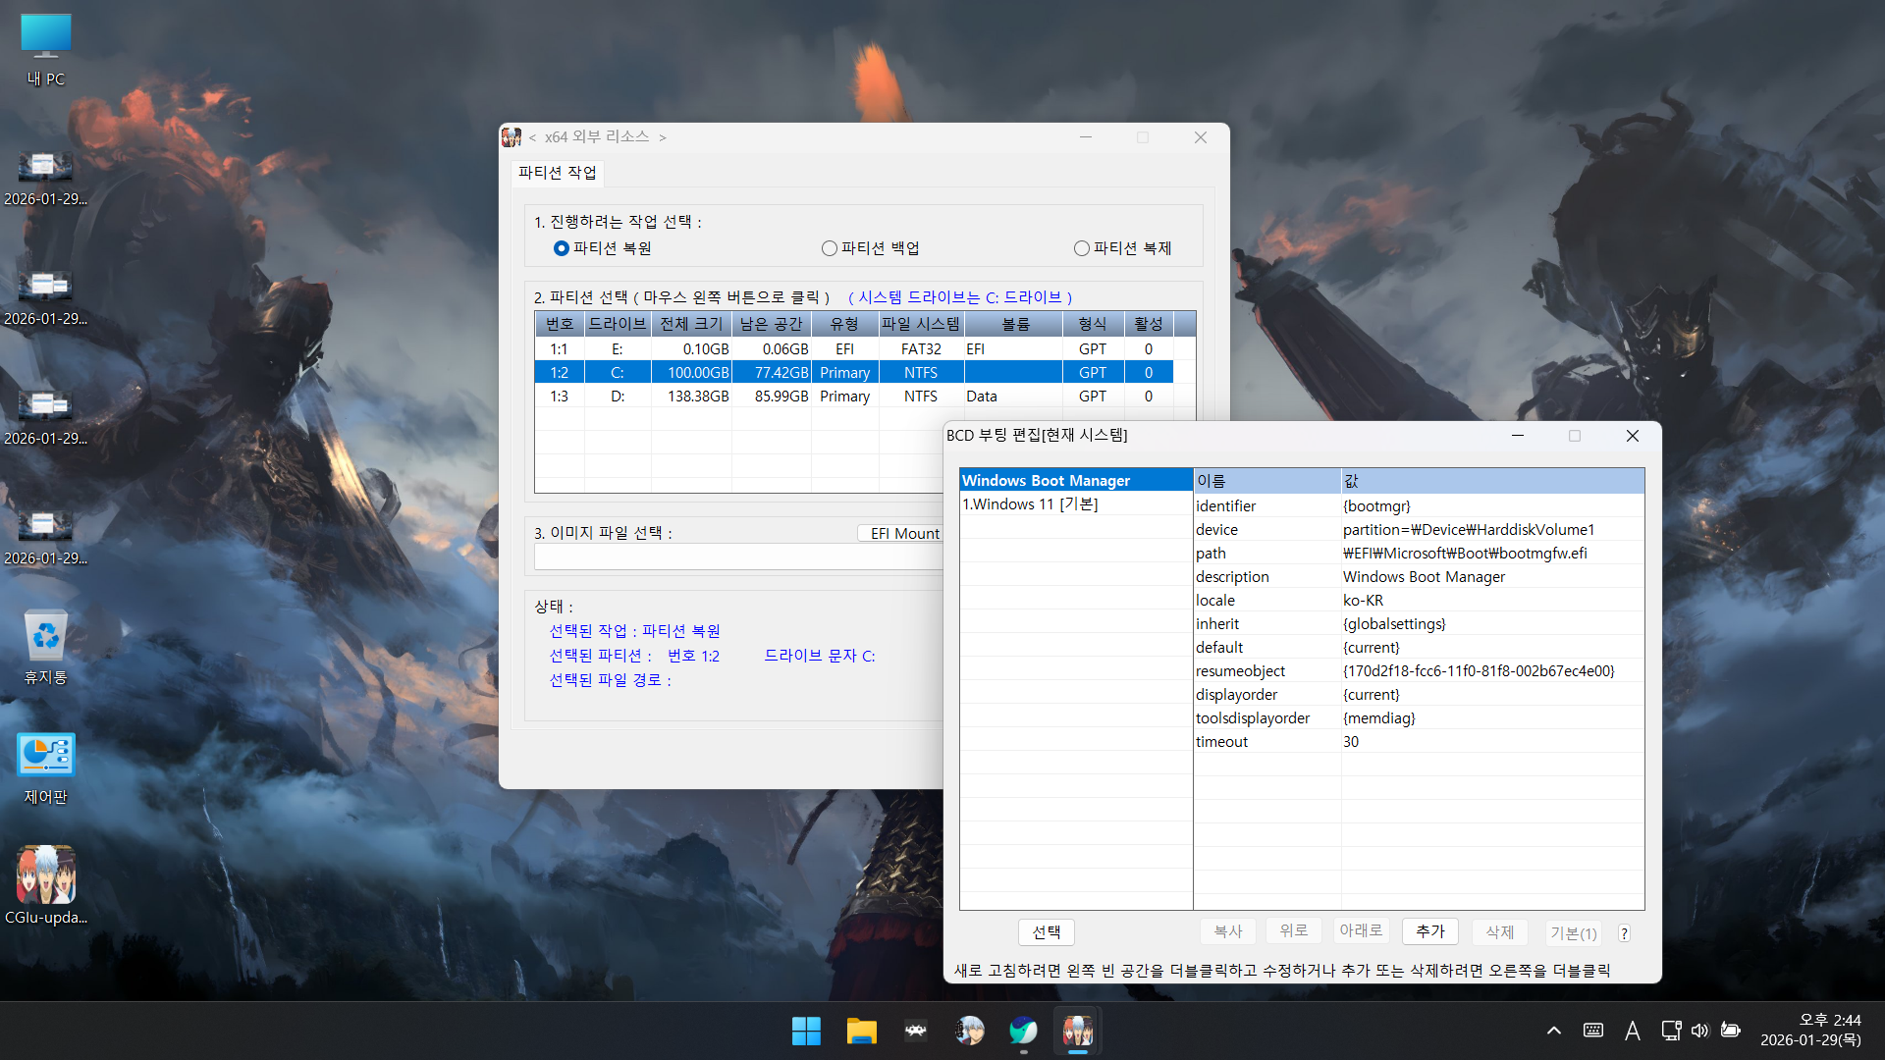Click the Windows Start button on the taskbar

[806, 1031]
